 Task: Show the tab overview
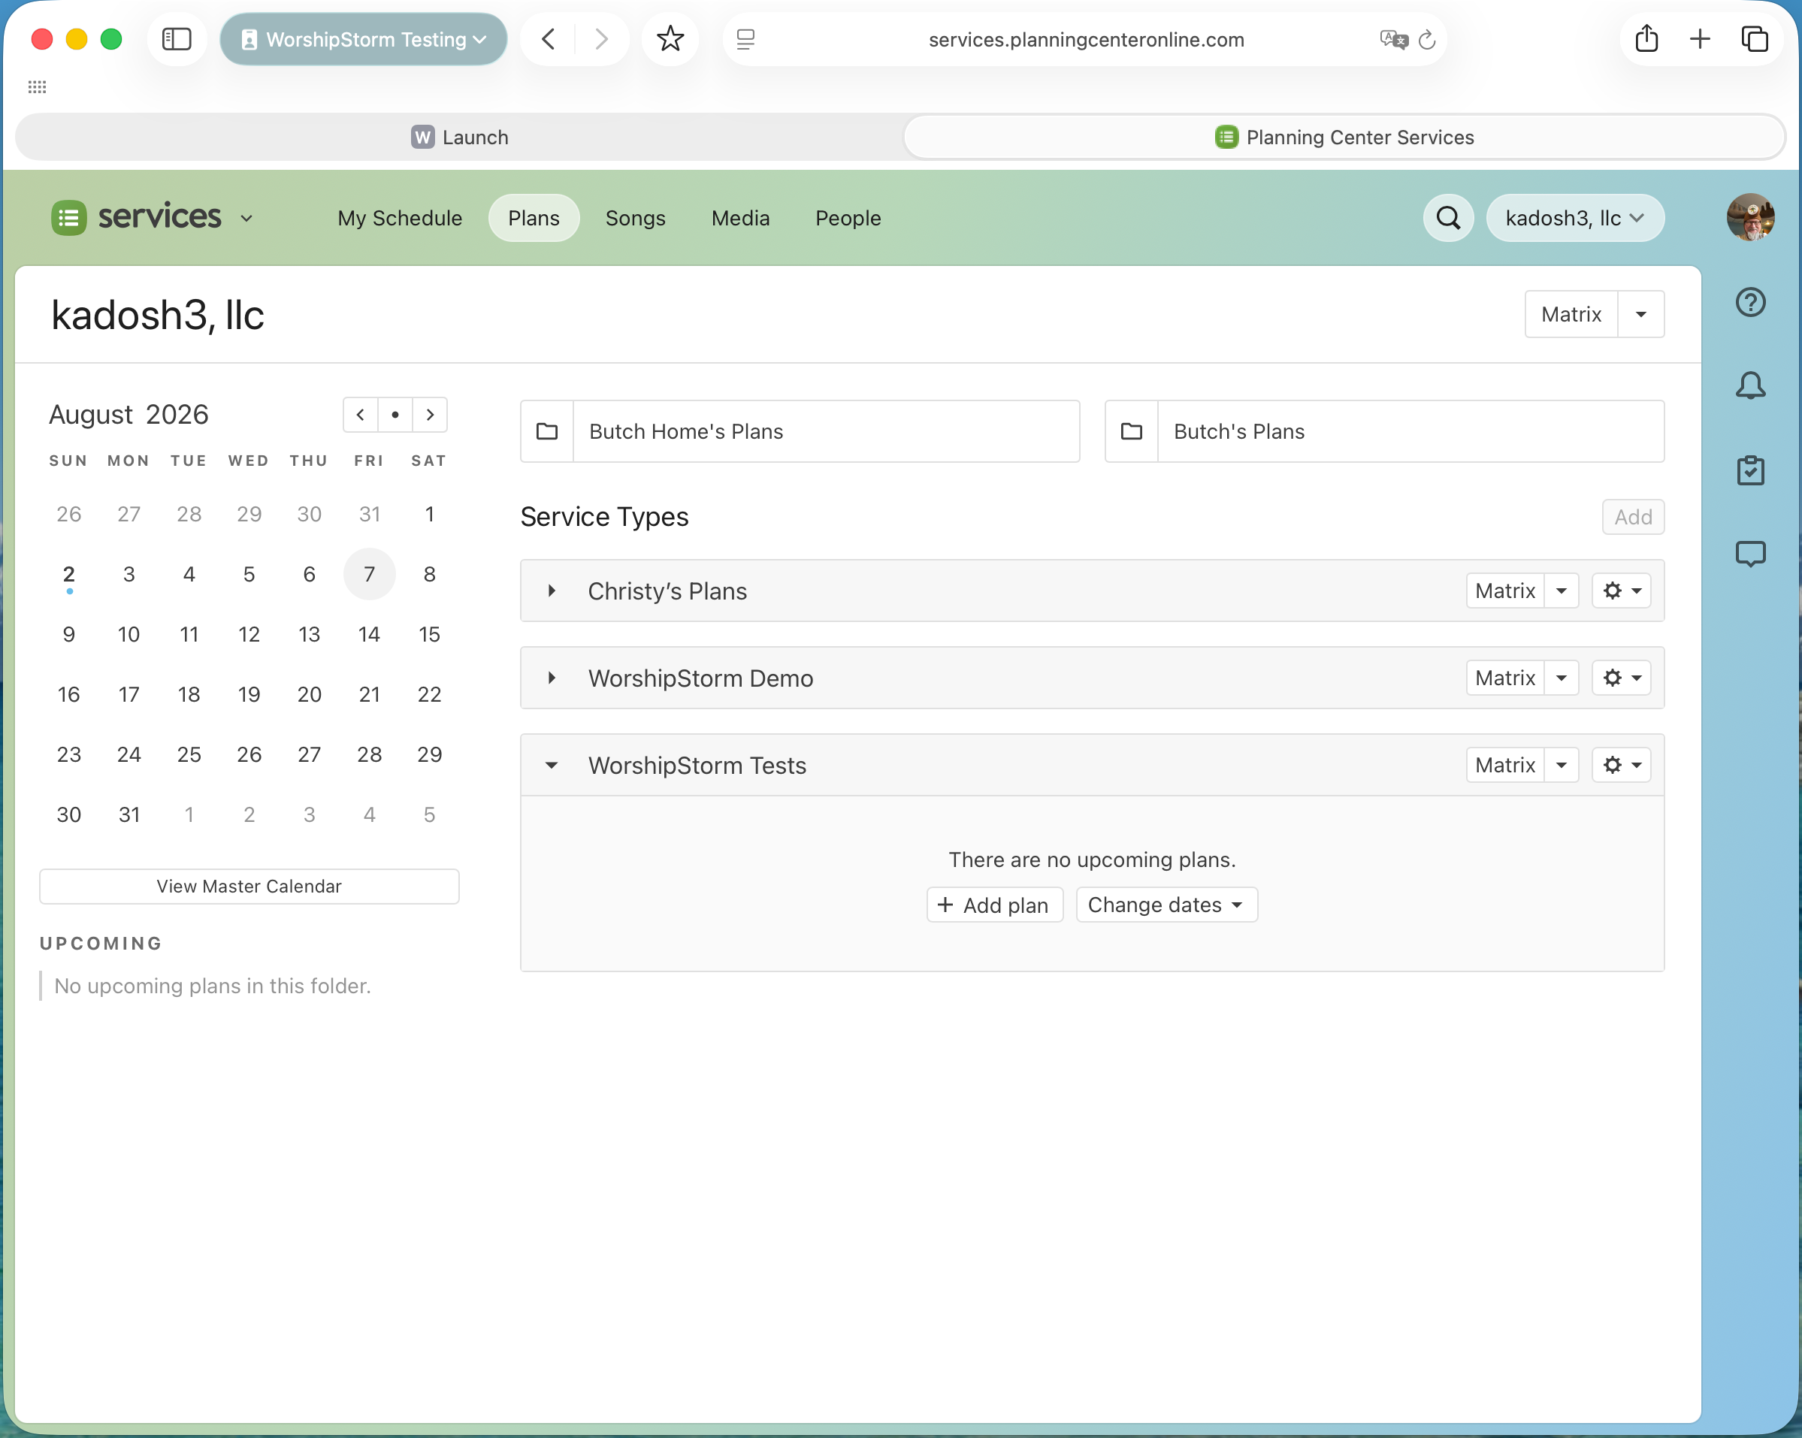pyautogui.click(x=1755, y=39)
